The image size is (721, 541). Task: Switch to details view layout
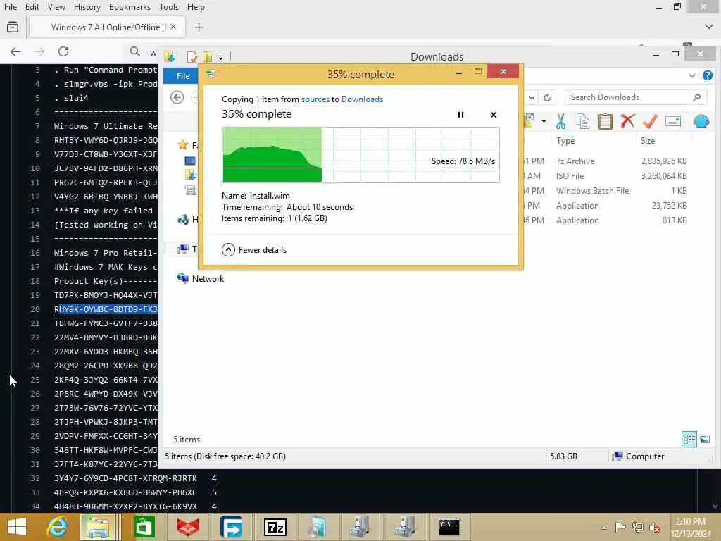[689, 439]
